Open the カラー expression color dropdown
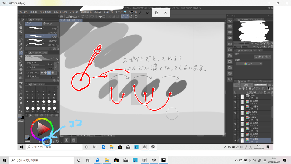291x164 pixels. coord(249,63)
